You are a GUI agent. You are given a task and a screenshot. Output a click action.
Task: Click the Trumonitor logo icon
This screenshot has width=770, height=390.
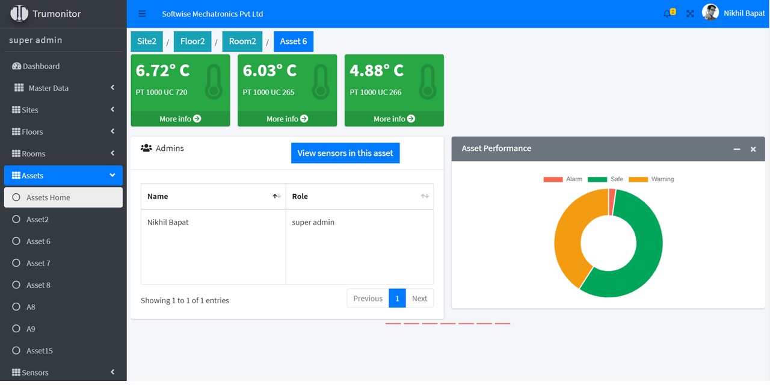(19, 13)
